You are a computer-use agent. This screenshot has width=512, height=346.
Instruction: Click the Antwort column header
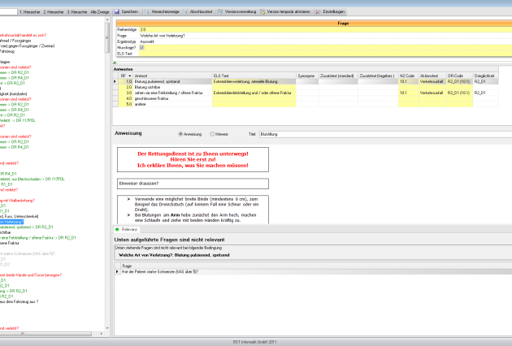pyautogui.click(x=173, y=76)
